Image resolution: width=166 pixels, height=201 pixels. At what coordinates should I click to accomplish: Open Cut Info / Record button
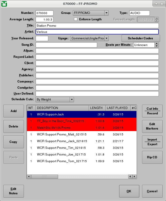pos(152,111)
